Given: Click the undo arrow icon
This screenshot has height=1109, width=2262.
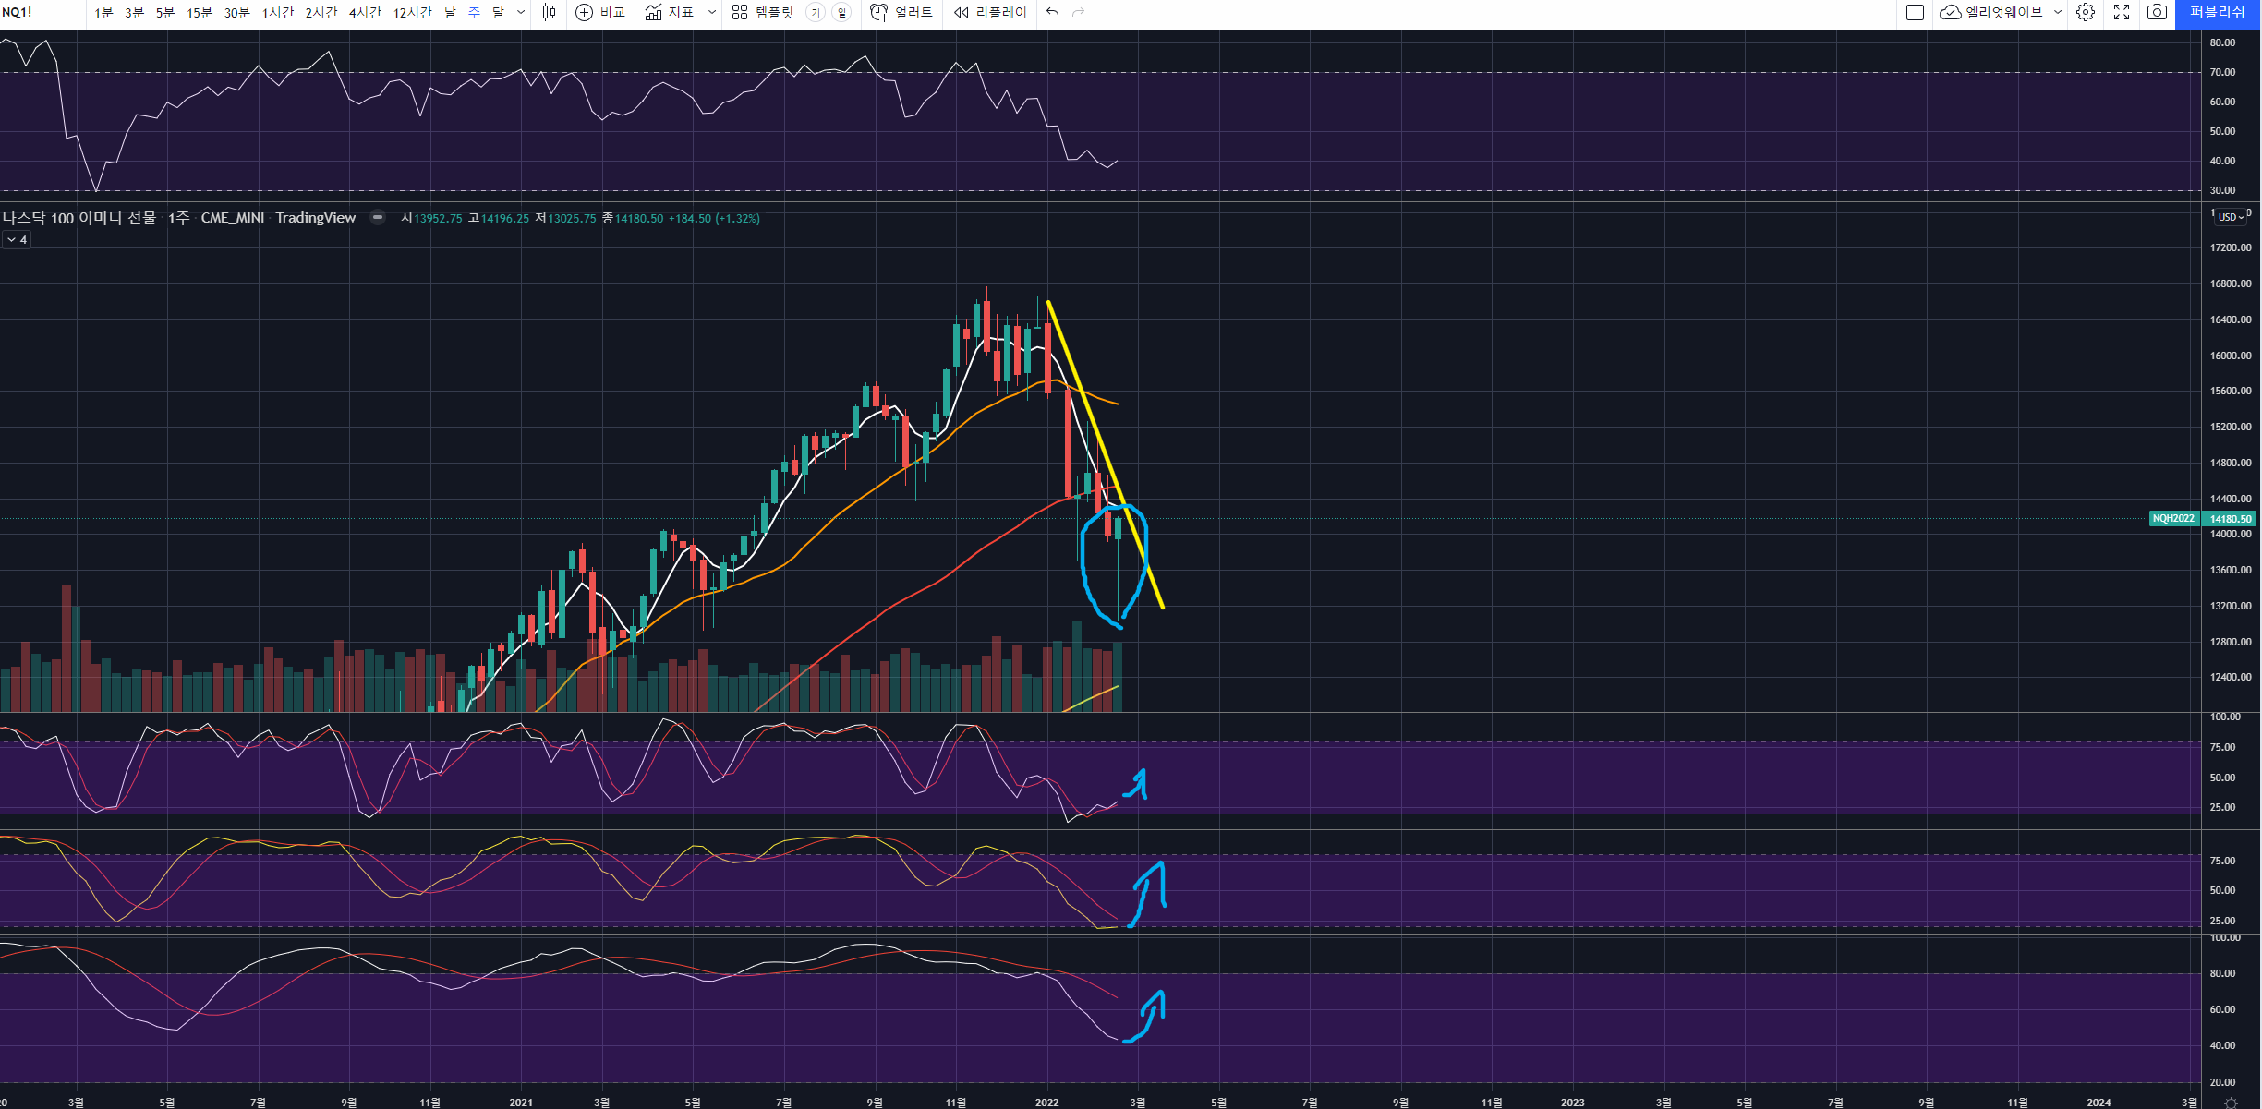Looking at the screenshot, I should pos(1052,12).
